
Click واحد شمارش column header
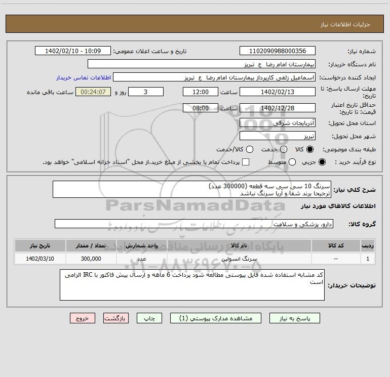[141, 245]
